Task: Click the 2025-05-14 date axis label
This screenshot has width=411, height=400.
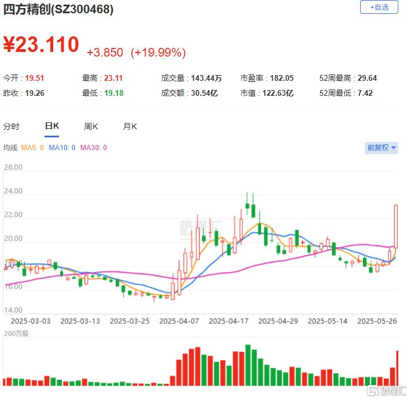Action: click(328, 321)
